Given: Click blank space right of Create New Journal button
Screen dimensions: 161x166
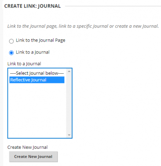Looking at the screenshot, I should (x=109, y=157).
